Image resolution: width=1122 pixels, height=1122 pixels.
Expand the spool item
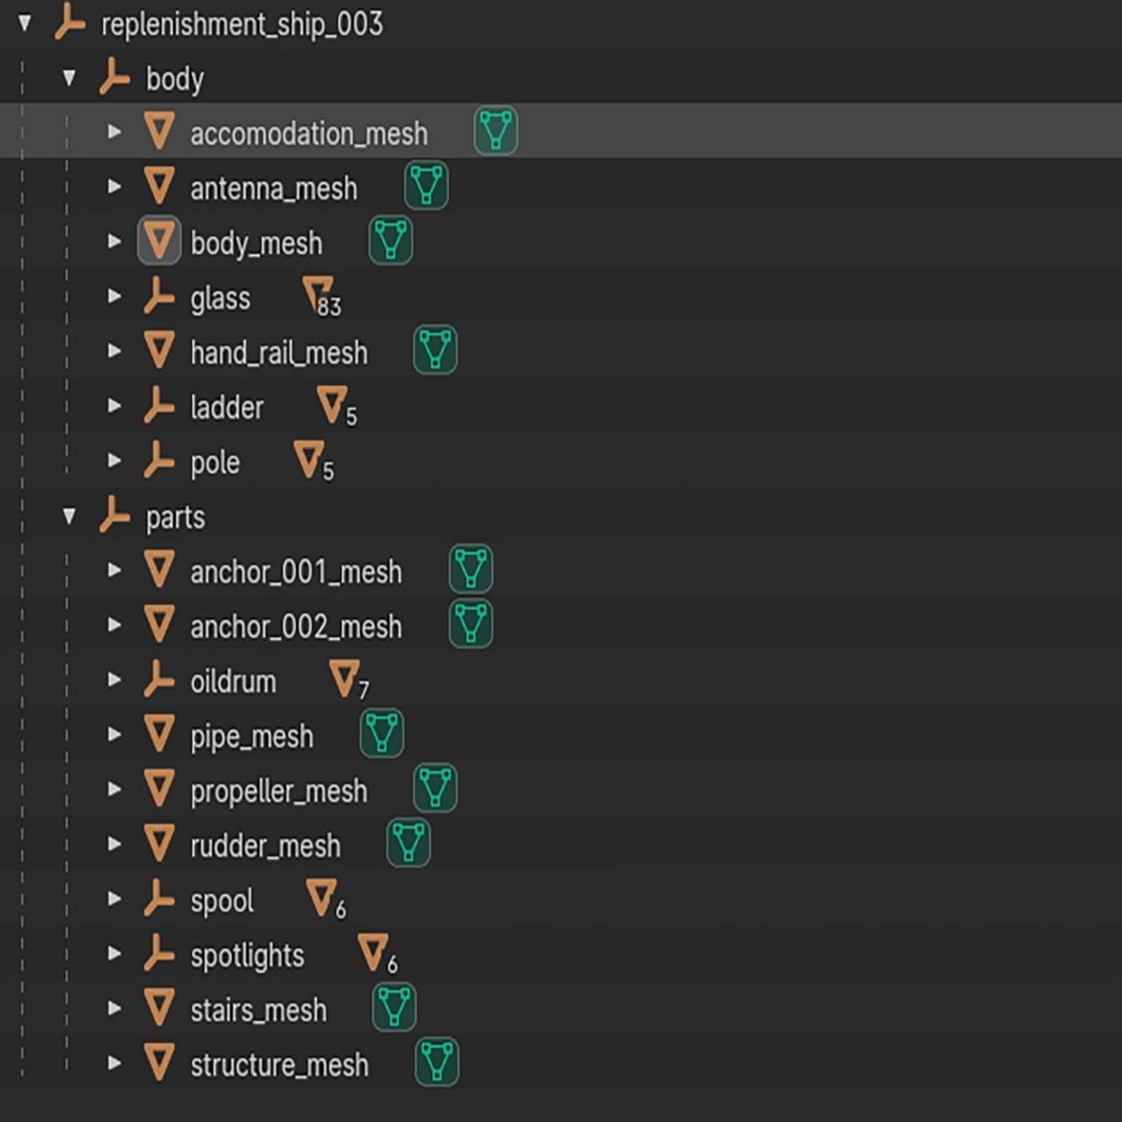click(x=114, y=899)
